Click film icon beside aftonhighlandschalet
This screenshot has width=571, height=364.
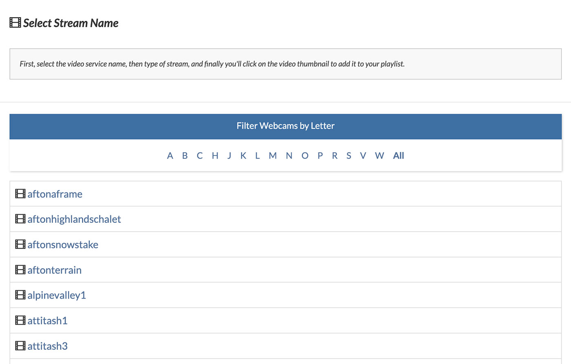tap(20, 219)
